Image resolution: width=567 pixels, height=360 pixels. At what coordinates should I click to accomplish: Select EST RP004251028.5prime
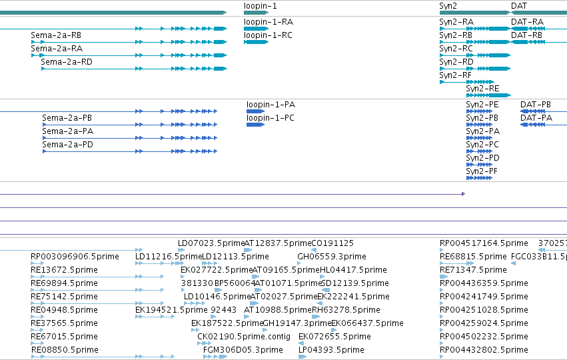pyautogui.click(x=484, y=310)
